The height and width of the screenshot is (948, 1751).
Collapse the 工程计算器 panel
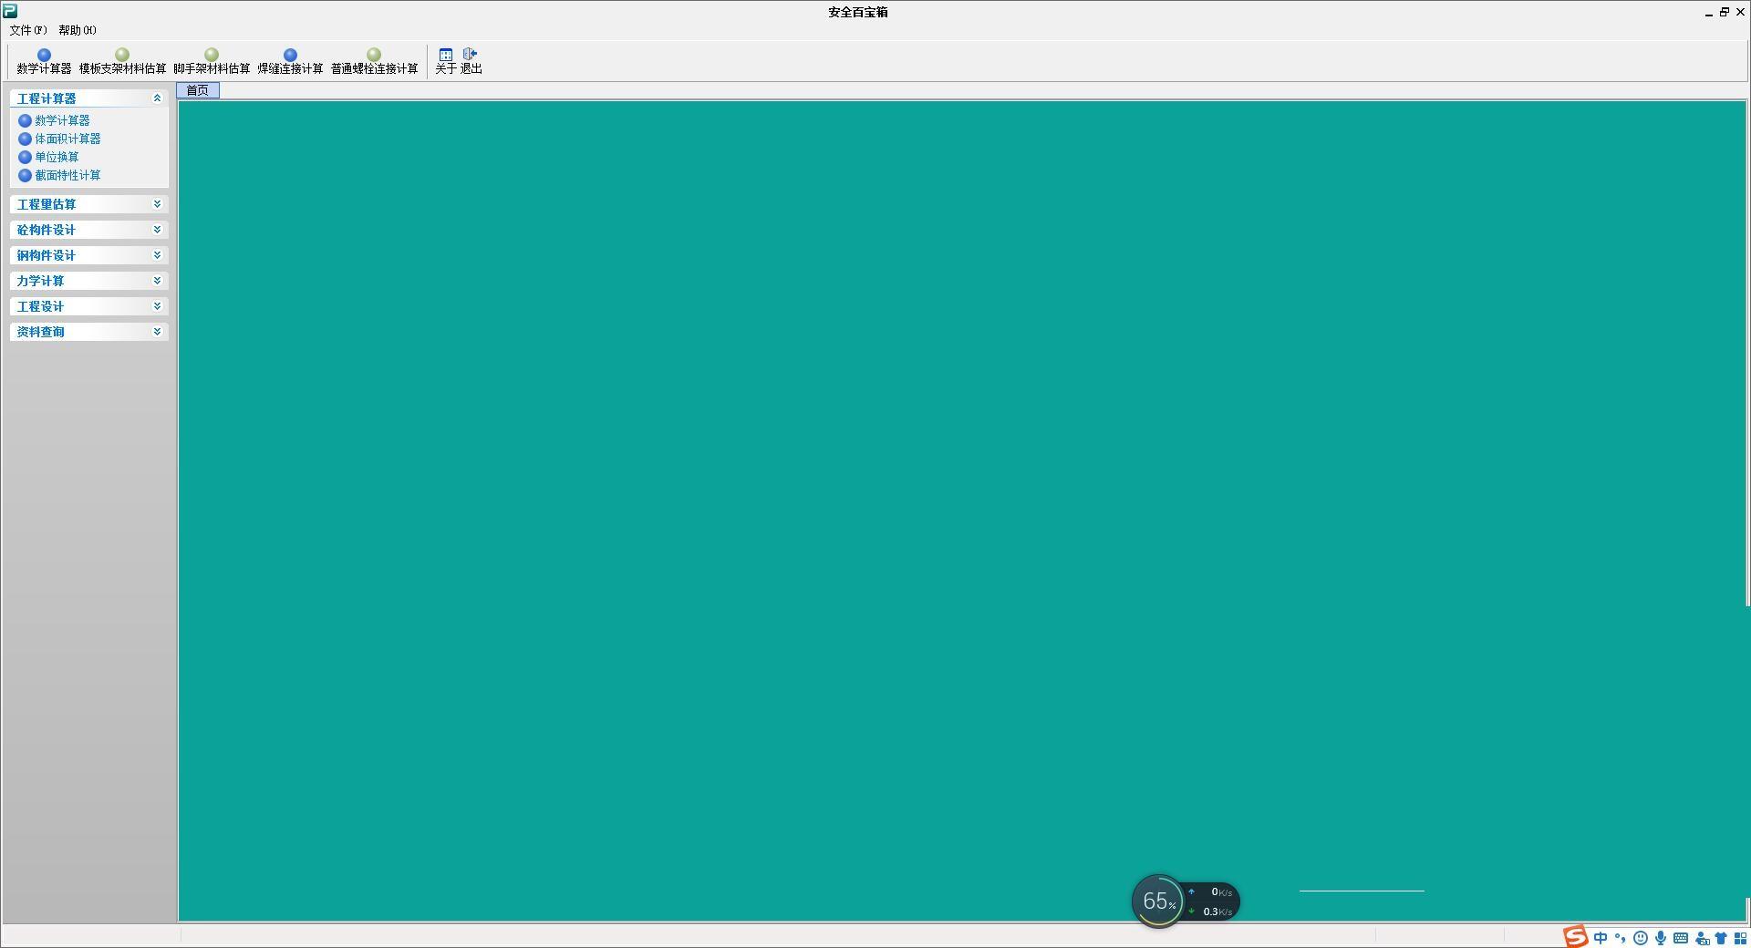pyautogui.click(x=157, y=98)
